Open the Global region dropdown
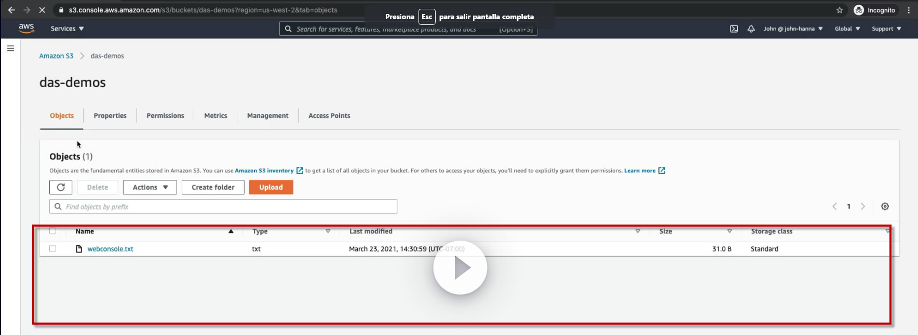The height and width of the screenshot is (335, 918). point(847,29)
